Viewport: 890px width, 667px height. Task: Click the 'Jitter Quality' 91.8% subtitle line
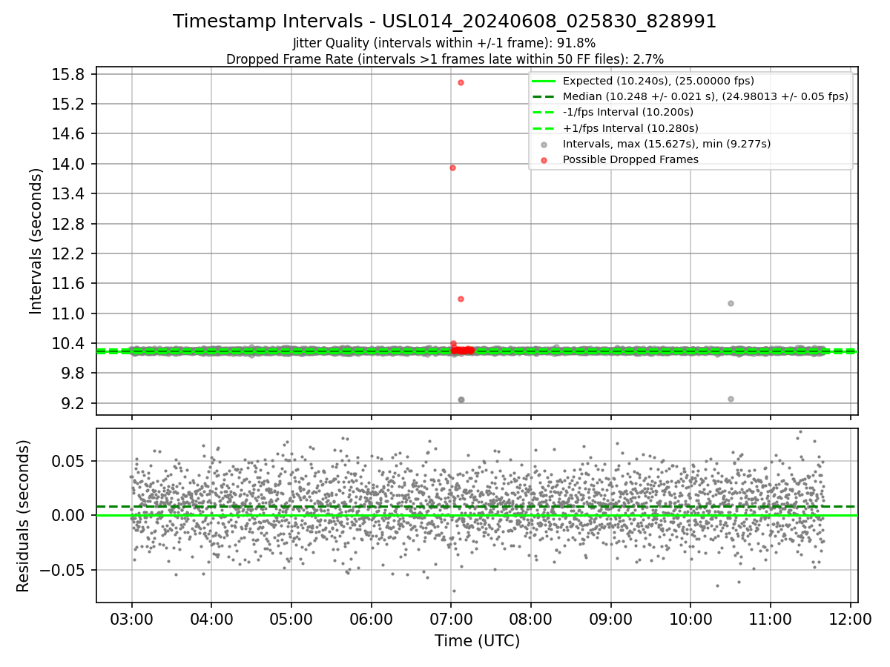coord(444,43)
